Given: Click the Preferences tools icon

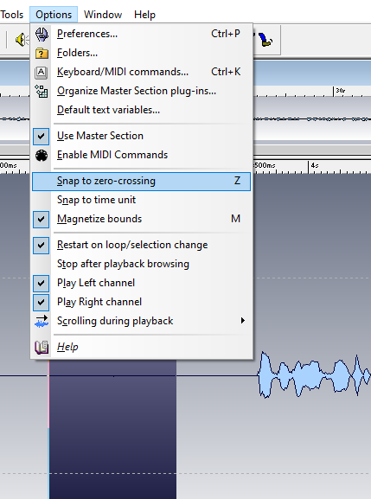Looking at the screenshot, I should (x=42, y=34).
